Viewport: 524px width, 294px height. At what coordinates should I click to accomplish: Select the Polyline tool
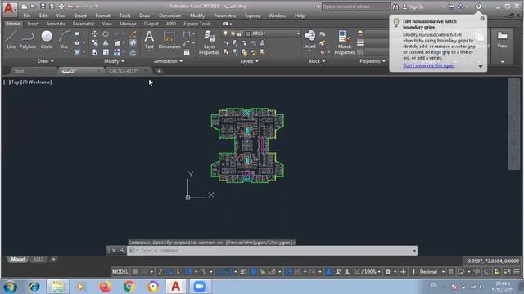[x=27, y=40]
